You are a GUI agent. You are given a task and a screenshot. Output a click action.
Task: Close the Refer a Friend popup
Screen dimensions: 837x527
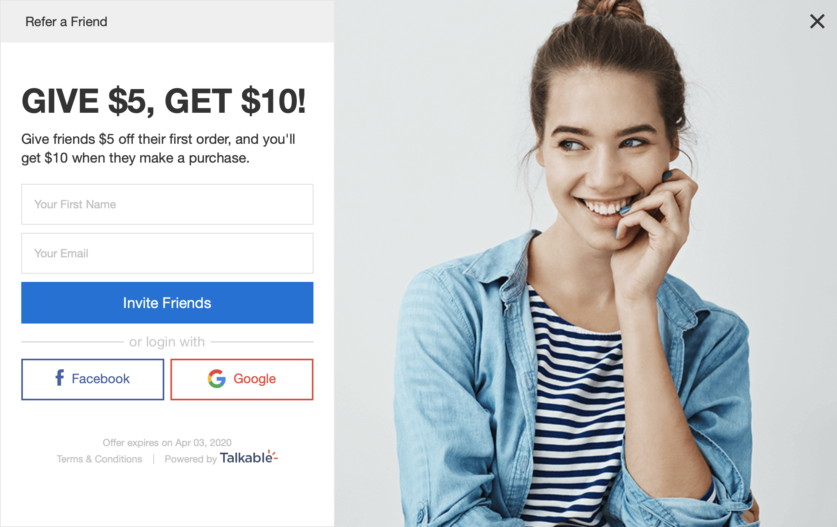point(817,21)
